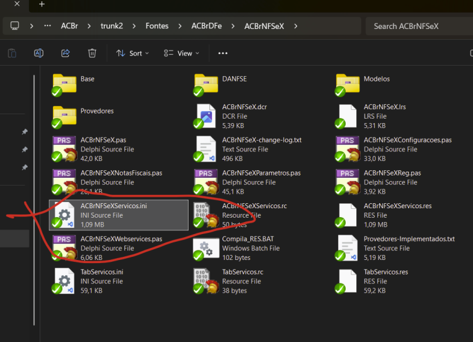Select TabServicos.res file icon
This screenshot has height=342, width=473.
point(347,281)
